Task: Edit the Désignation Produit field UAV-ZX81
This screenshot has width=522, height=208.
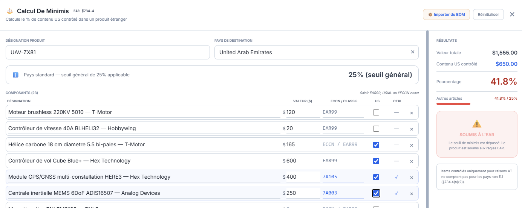Action: tap(108, 52)
